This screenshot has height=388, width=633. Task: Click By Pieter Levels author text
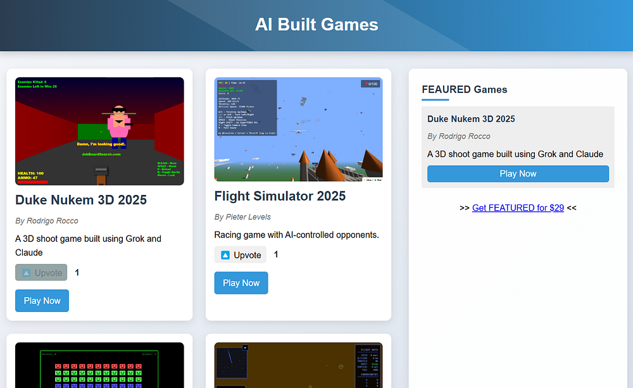coord(242,217)
